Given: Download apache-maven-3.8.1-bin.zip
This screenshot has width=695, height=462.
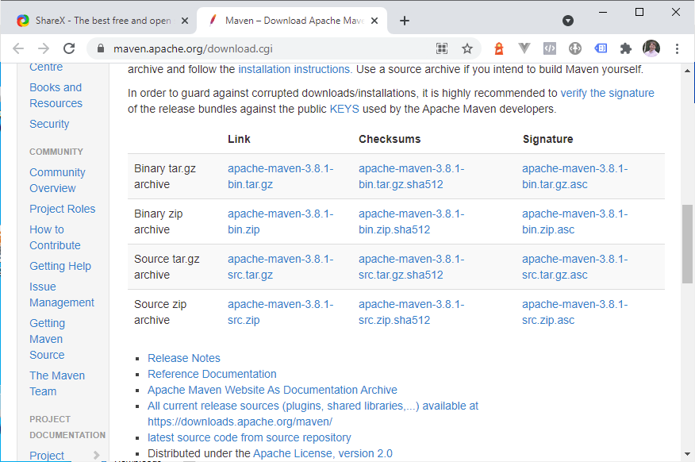Looking at the screenshot, I should coord(280,221).
